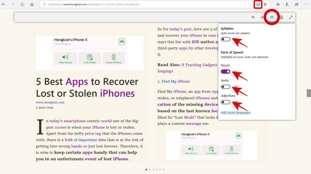This screenshot has height=174, width=311.
Task: Click the site info icon in address bar
Action: tap(44, 4)
